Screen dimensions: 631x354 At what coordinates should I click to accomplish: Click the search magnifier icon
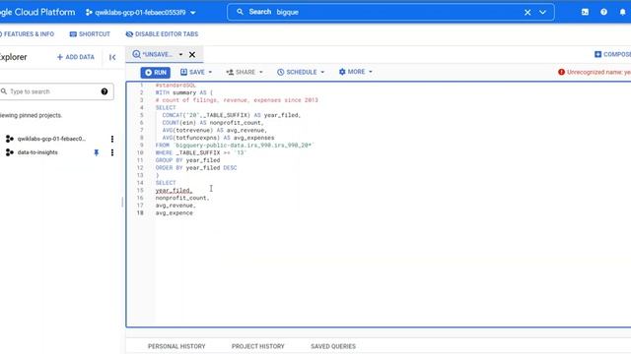[x=240, y=12]
